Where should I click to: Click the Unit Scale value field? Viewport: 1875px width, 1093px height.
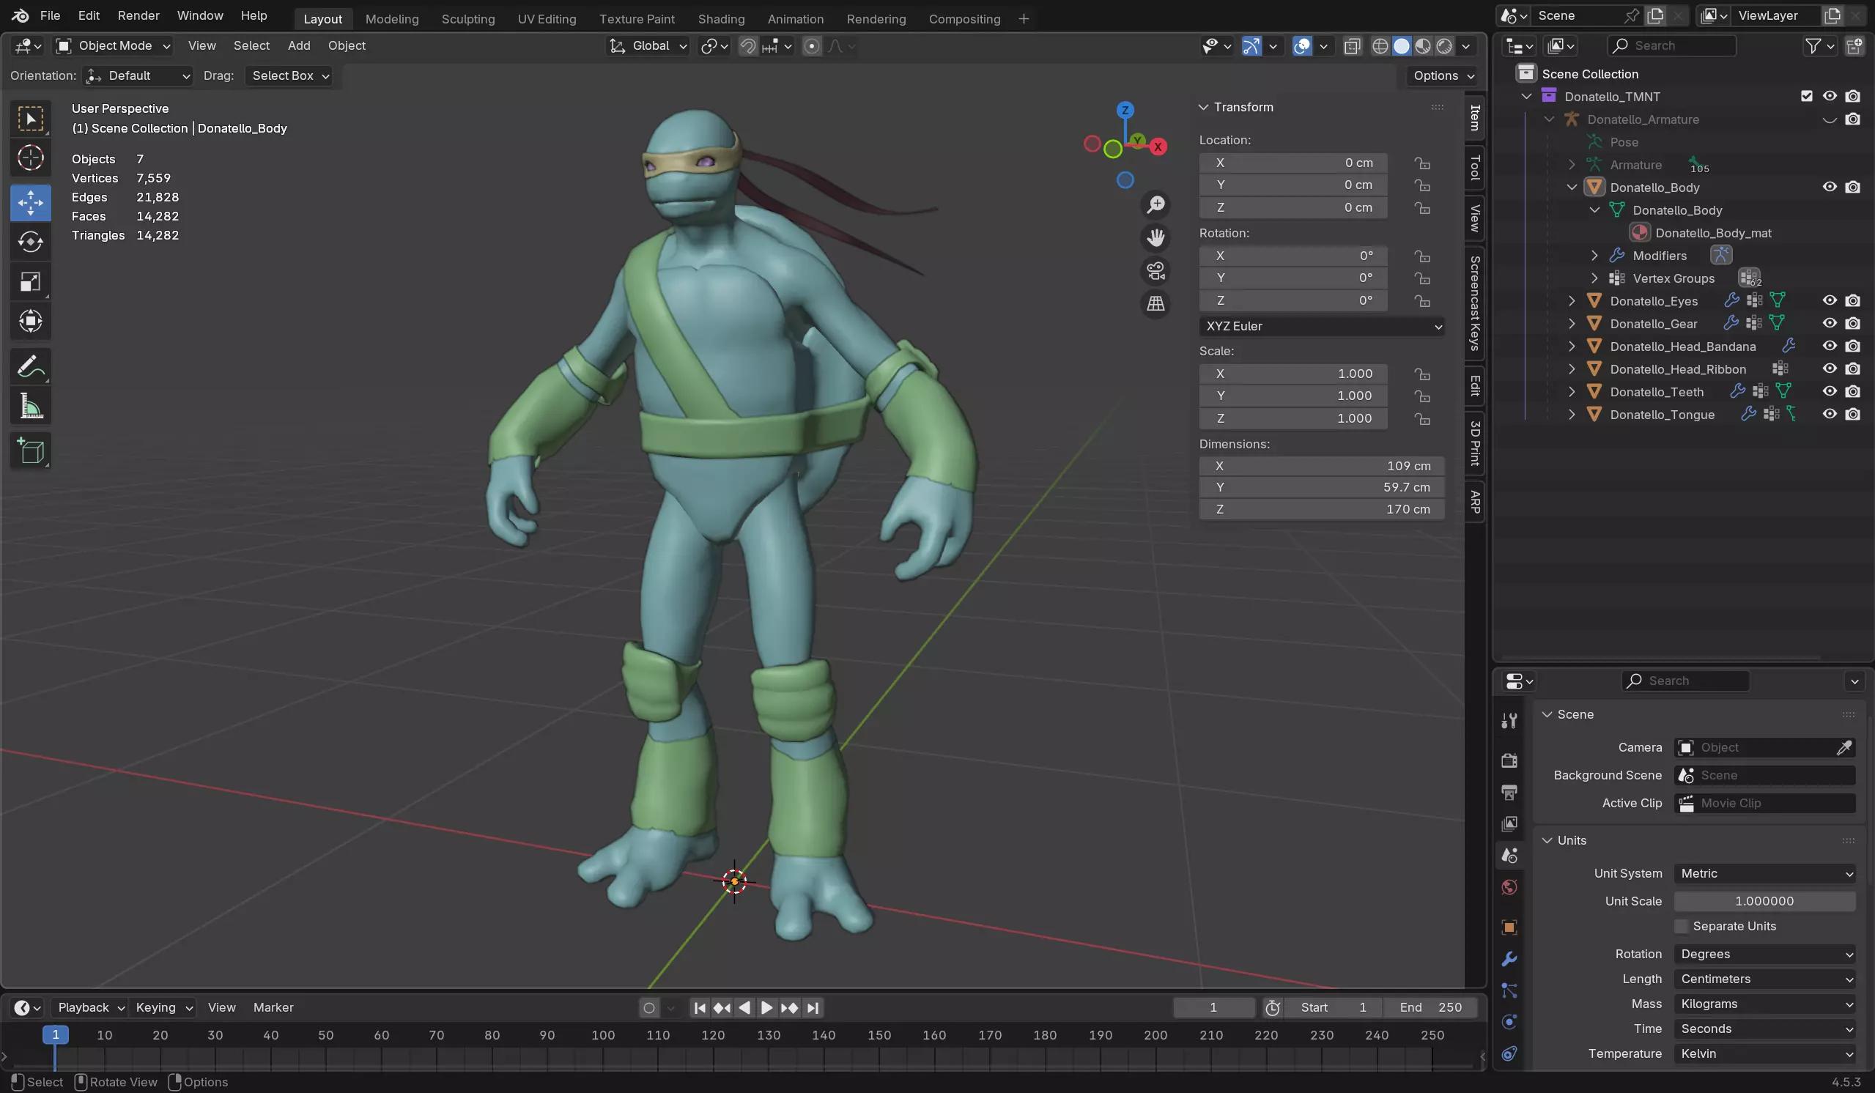1764,901
